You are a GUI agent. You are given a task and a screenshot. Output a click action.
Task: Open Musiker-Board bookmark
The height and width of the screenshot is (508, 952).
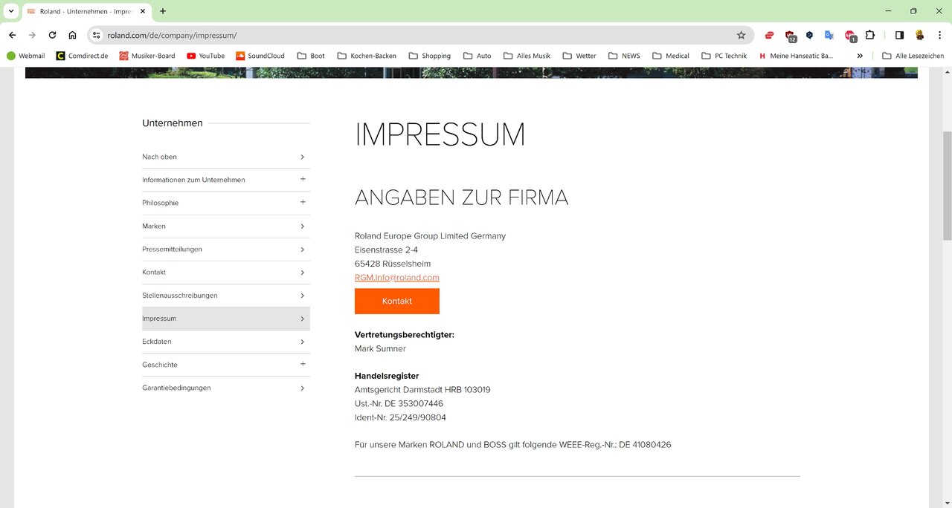(x=147, y=56)
